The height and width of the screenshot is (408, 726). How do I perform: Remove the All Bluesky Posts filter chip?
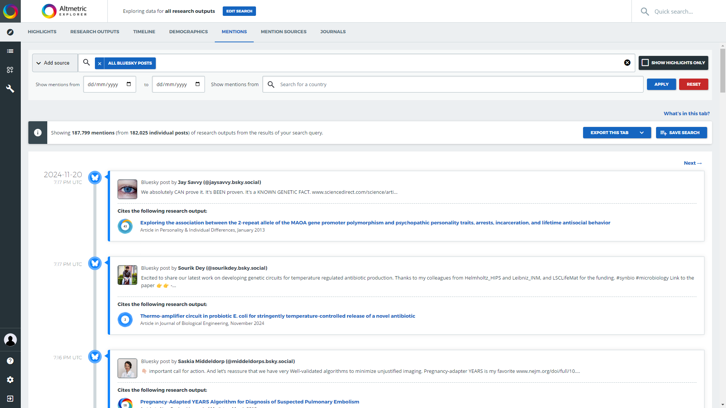point(99,63)
